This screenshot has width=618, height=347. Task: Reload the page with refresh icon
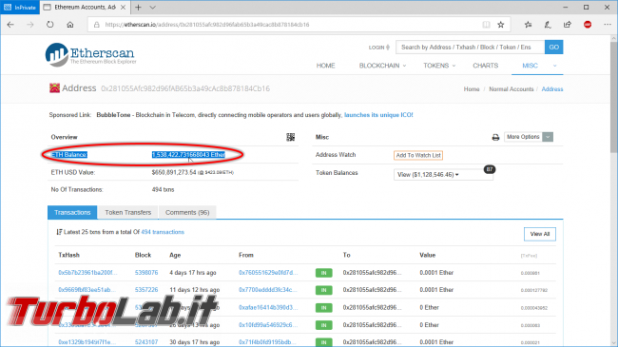click(x=50, y=25)
